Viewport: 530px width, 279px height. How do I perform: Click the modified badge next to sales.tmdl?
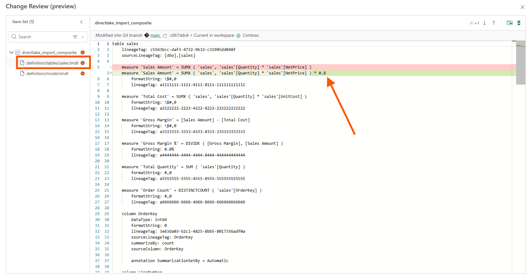point(83,63)
